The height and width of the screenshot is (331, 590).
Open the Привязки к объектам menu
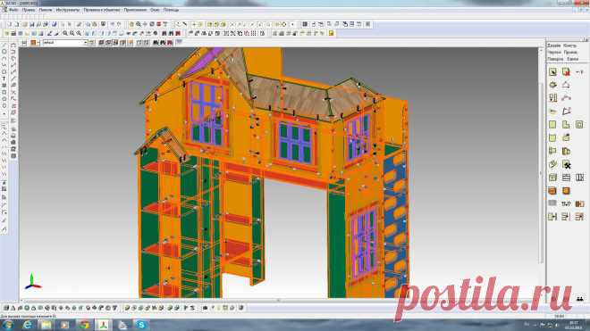point(102,10)
